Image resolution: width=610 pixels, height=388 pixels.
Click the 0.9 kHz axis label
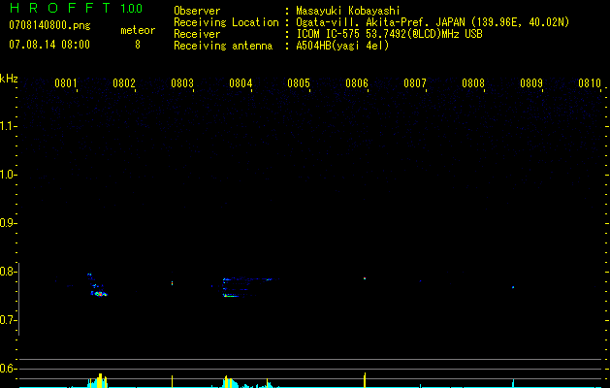(8, 223)
